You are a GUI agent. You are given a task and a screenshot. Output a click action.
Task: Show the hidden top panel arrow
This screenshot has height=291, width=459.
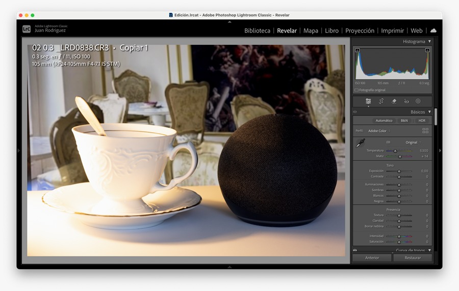(229, 22)
